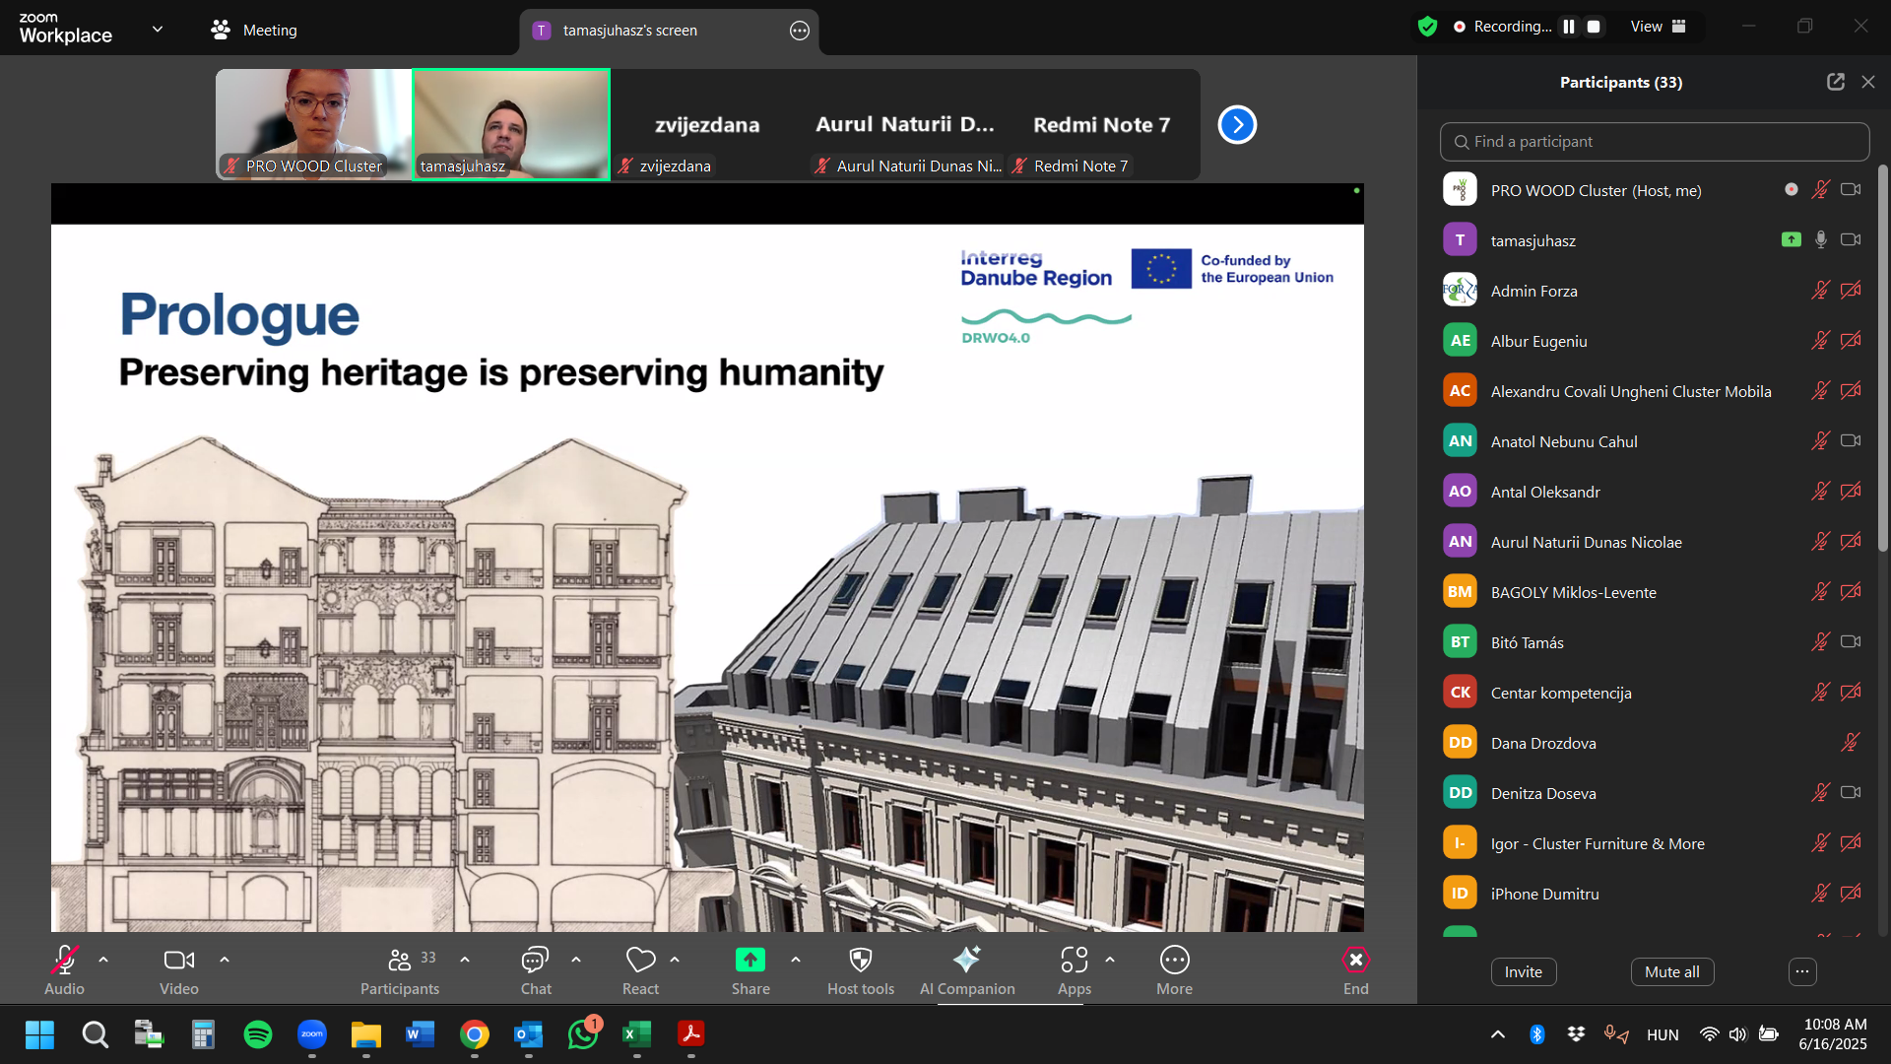Open Participants panel button in toolbar

(x=400, y=970)
